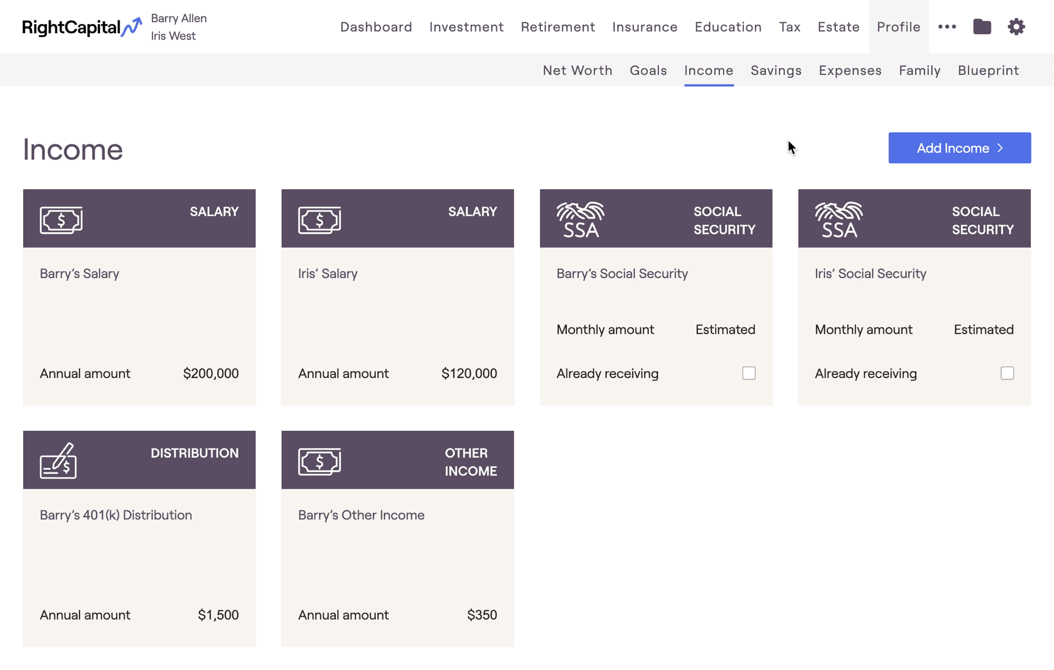The width and height of the screenshot is (1054, 670).
Task: Click the Distribution check-writing icon
Action: [x=58, y=460]
